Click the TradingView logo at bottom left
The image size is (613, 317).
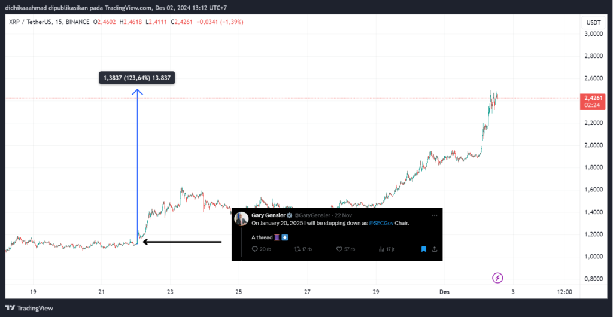pyautogui.click(x=29, y=308)
